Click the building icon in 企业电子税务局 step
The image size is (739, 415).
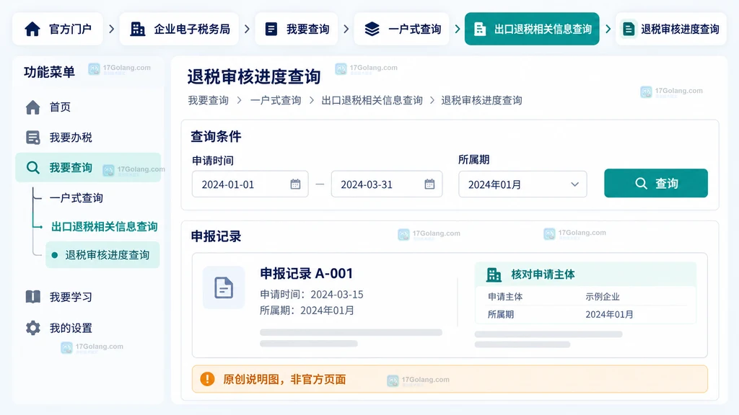pos(138,29)
